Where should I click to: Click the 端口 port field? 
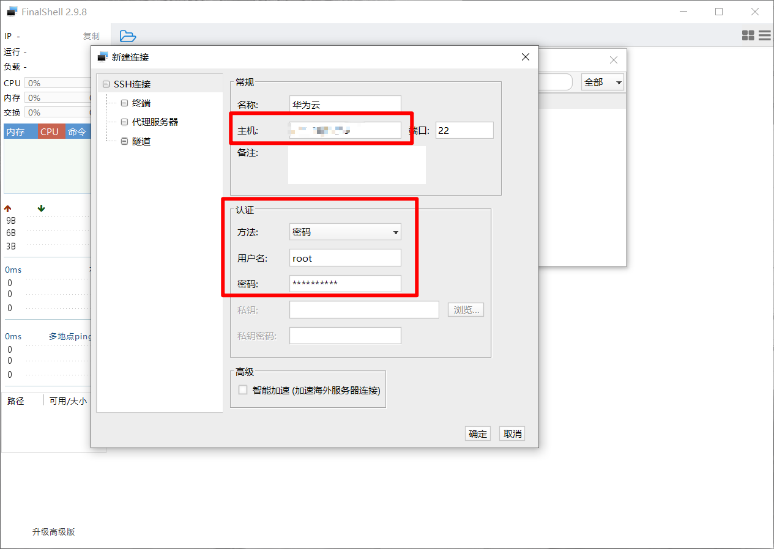(x=464, y=130)
